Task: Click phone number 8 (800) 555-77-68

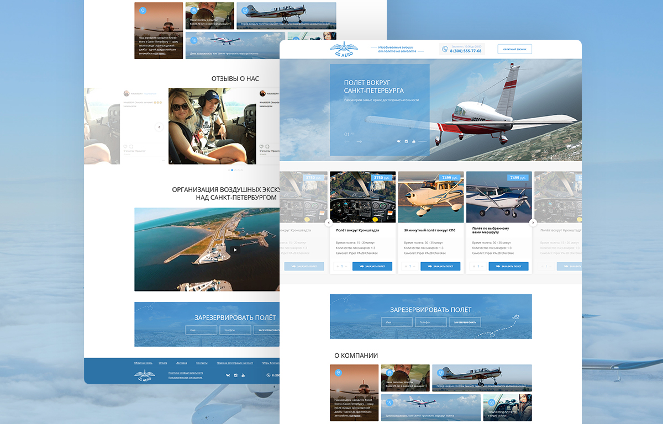Action: click(x=466, y=51)
